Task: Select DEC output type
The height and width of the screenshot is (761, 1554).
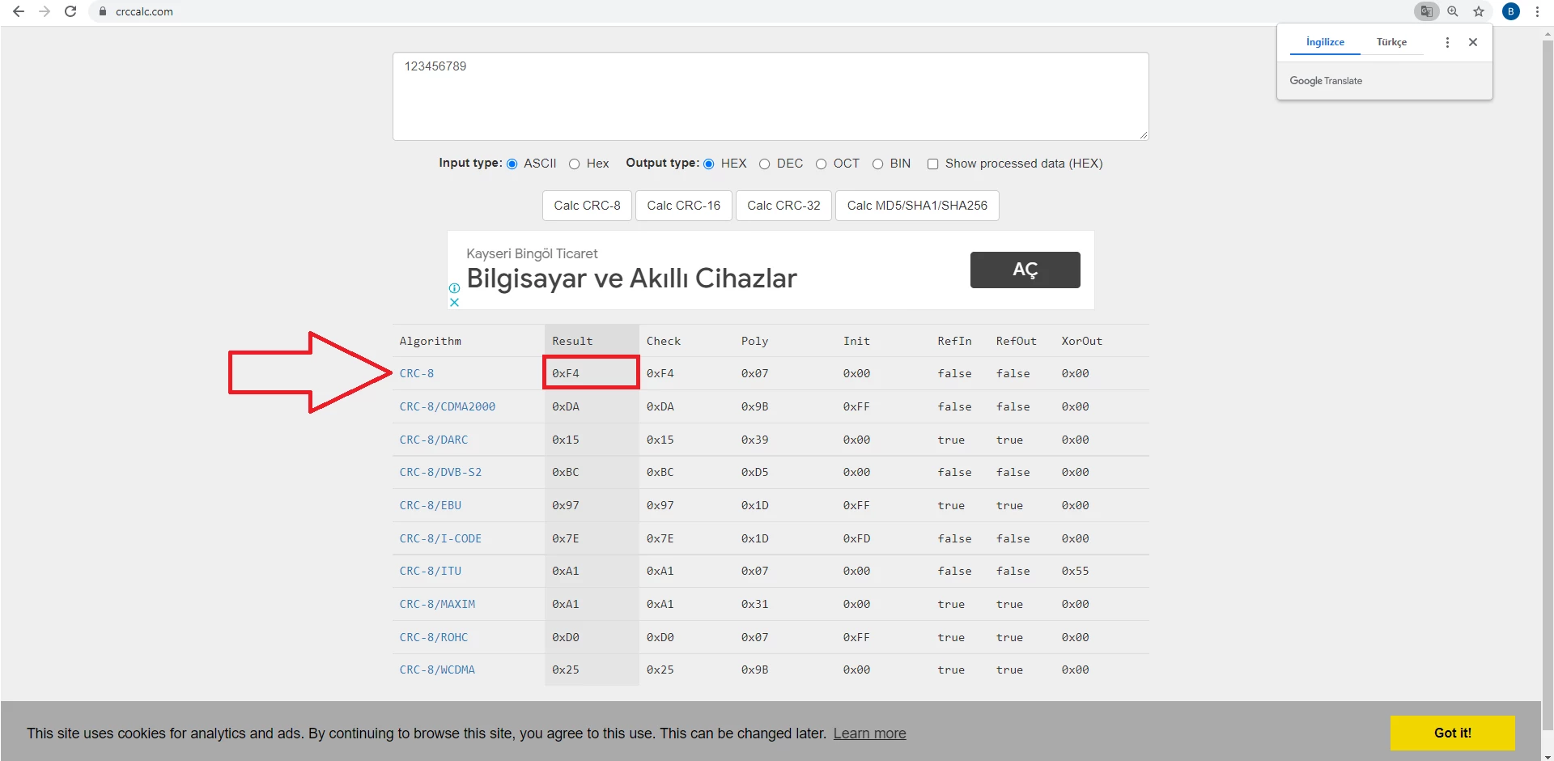Action: 764,164
